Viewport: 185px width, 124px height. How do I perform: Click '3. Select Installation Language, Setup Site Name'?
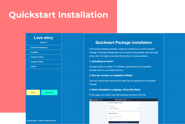click(115, 90)
